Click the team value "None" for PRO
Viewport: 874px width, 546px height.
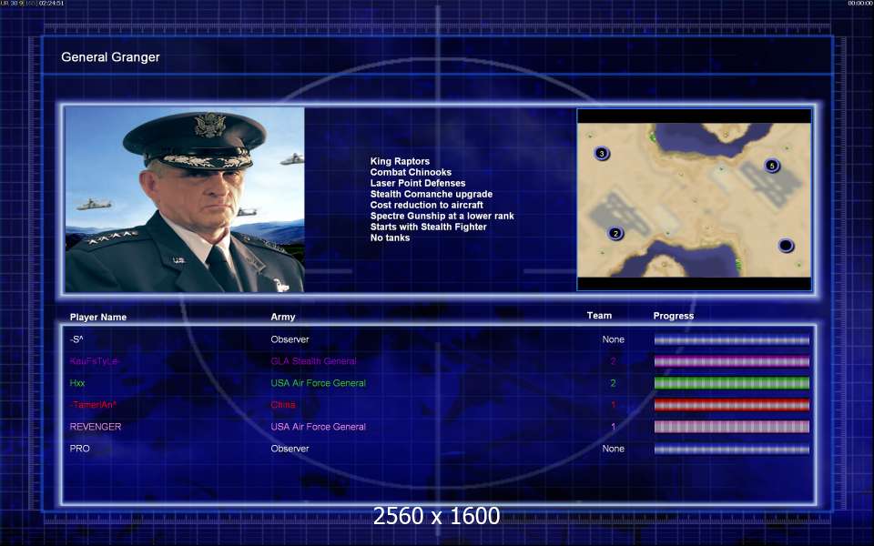coord(613,449)
